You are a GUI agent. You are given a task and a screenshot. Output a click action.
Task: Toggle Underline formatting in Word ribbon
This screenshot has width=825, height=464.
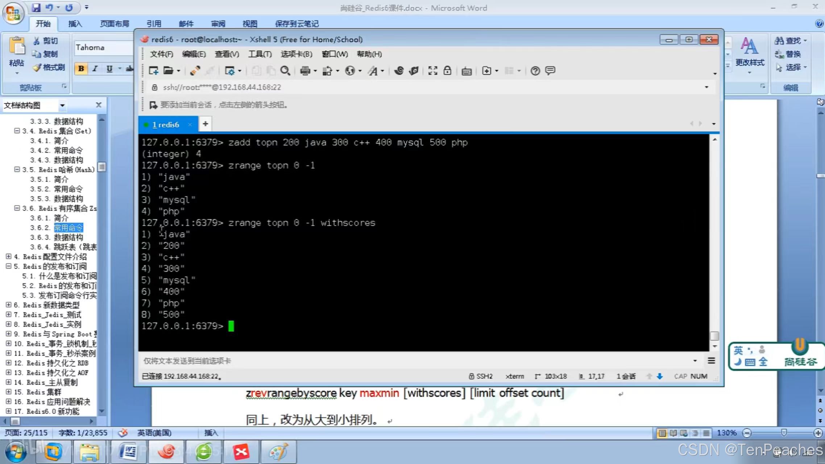pos(109,69)
